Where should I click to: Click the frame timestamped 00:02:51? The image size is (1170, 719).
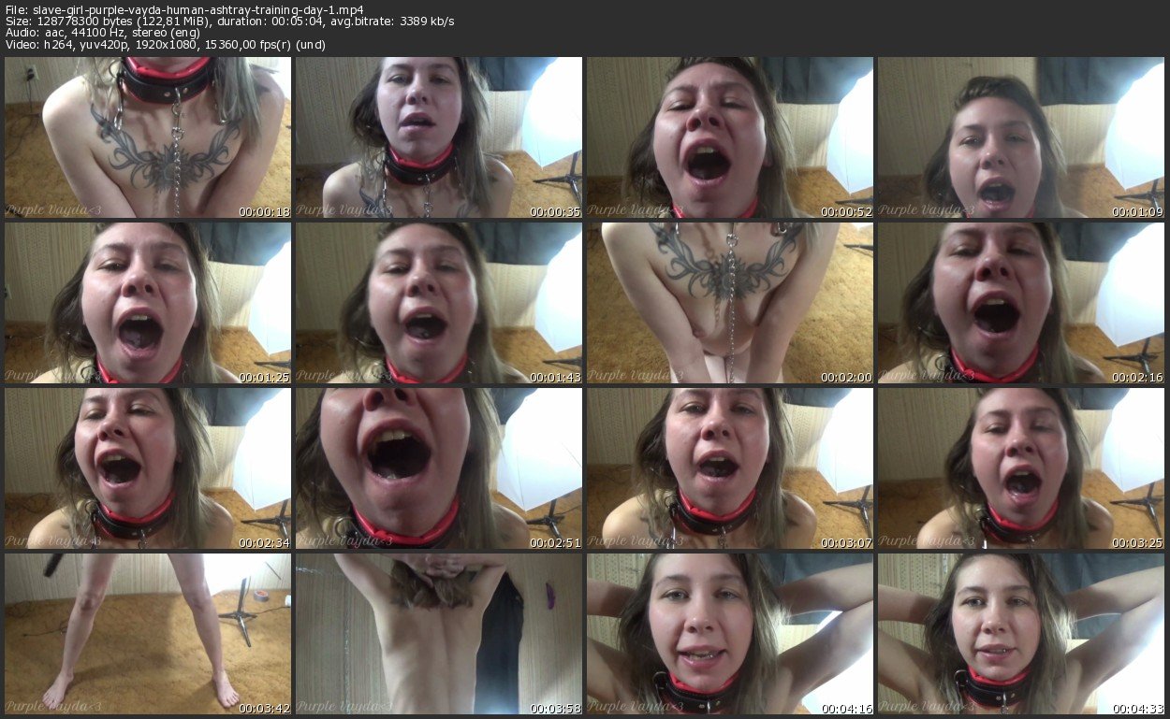click(x=439, y=468)
